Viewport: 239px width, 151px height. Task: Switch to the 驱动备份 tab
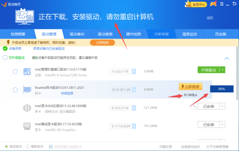coord(77,34)
